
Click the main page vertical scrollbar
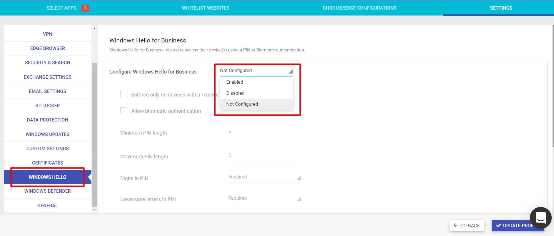(x=553, y=86)
